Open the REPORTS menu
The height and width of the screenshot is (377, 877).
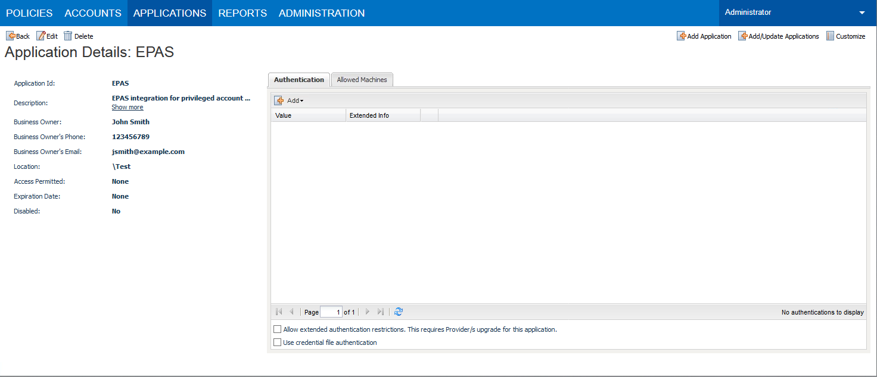pyautogui.click(x=242, y=12)
